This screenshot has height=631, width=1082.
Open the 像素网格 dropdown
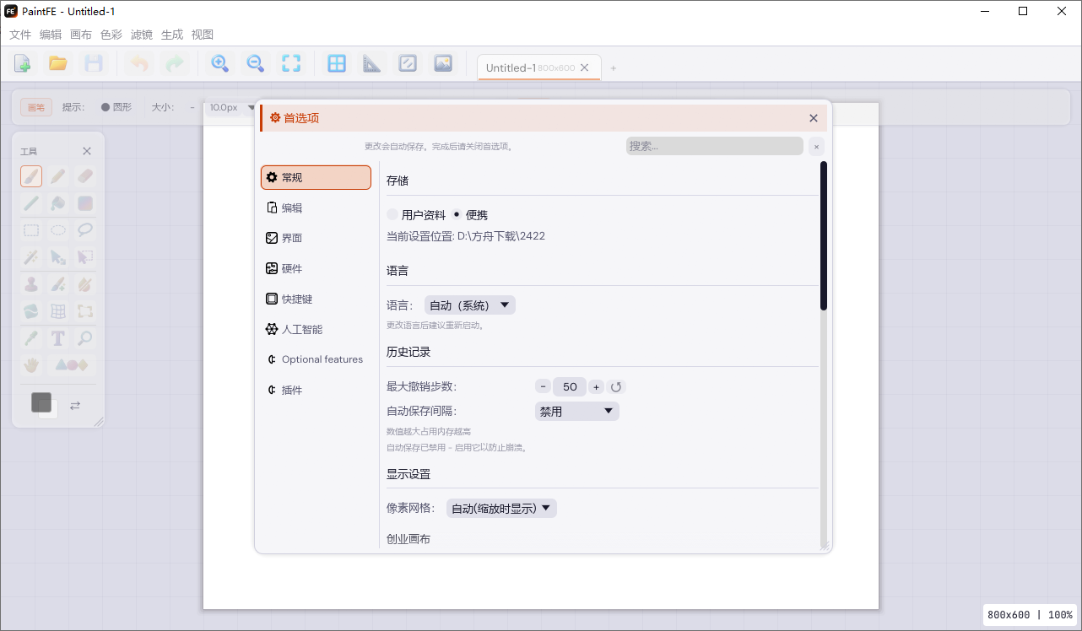point(501,509)
